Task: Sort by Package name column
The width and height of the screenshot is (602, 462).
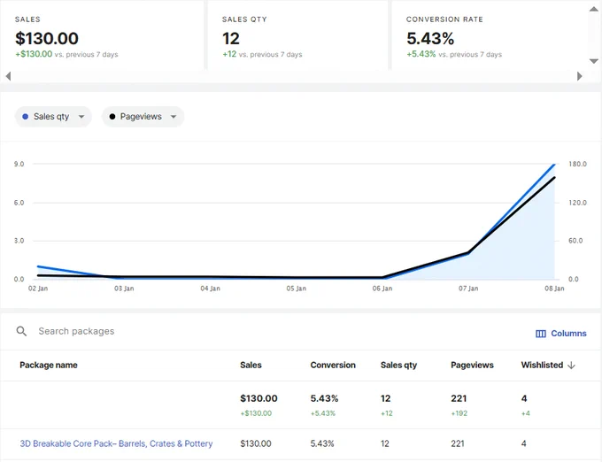Action: [x=49, y=366]
